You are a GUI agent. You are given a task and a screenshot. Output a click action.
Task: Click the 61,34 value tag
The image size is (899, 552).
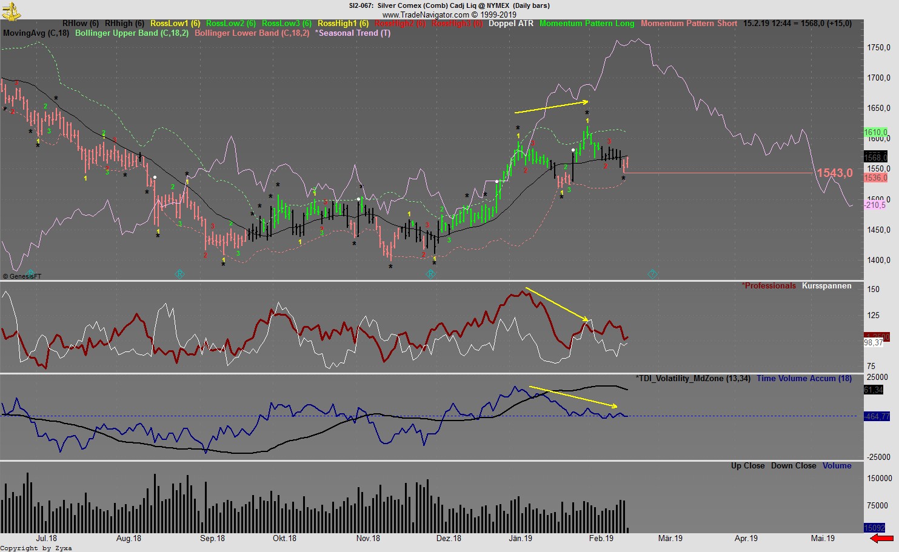click(874, 390)
